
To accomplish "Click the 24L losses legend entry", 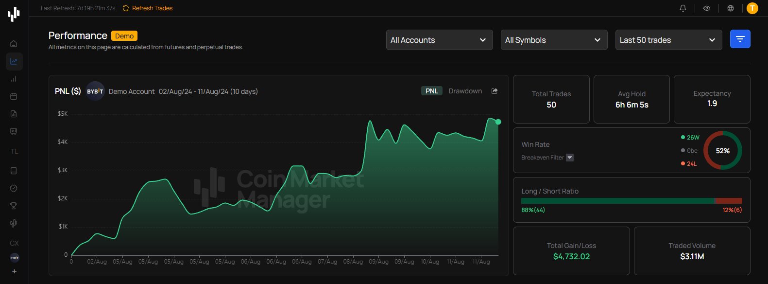I will pyautogui.click(x=689, y=164).
